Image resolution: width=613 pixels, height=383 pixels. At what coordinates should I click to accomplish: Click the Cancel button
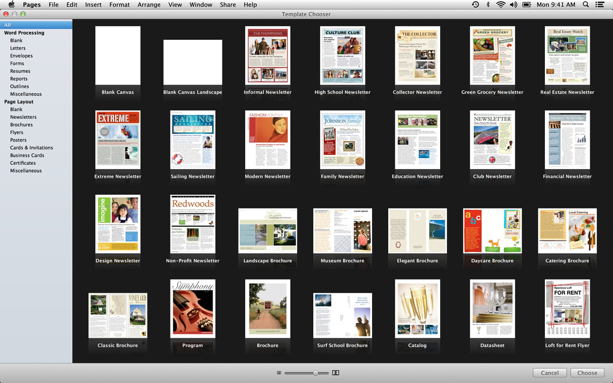(550, 373)
